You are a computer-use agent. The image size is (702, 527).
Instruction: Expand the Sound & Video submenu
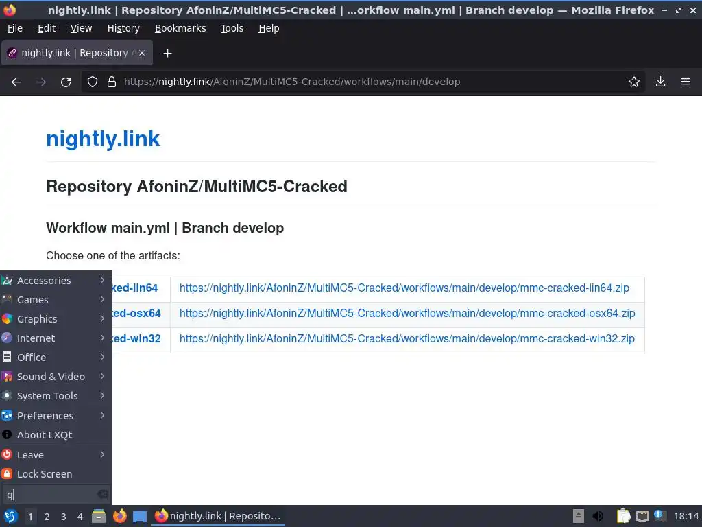coord(56,377)
